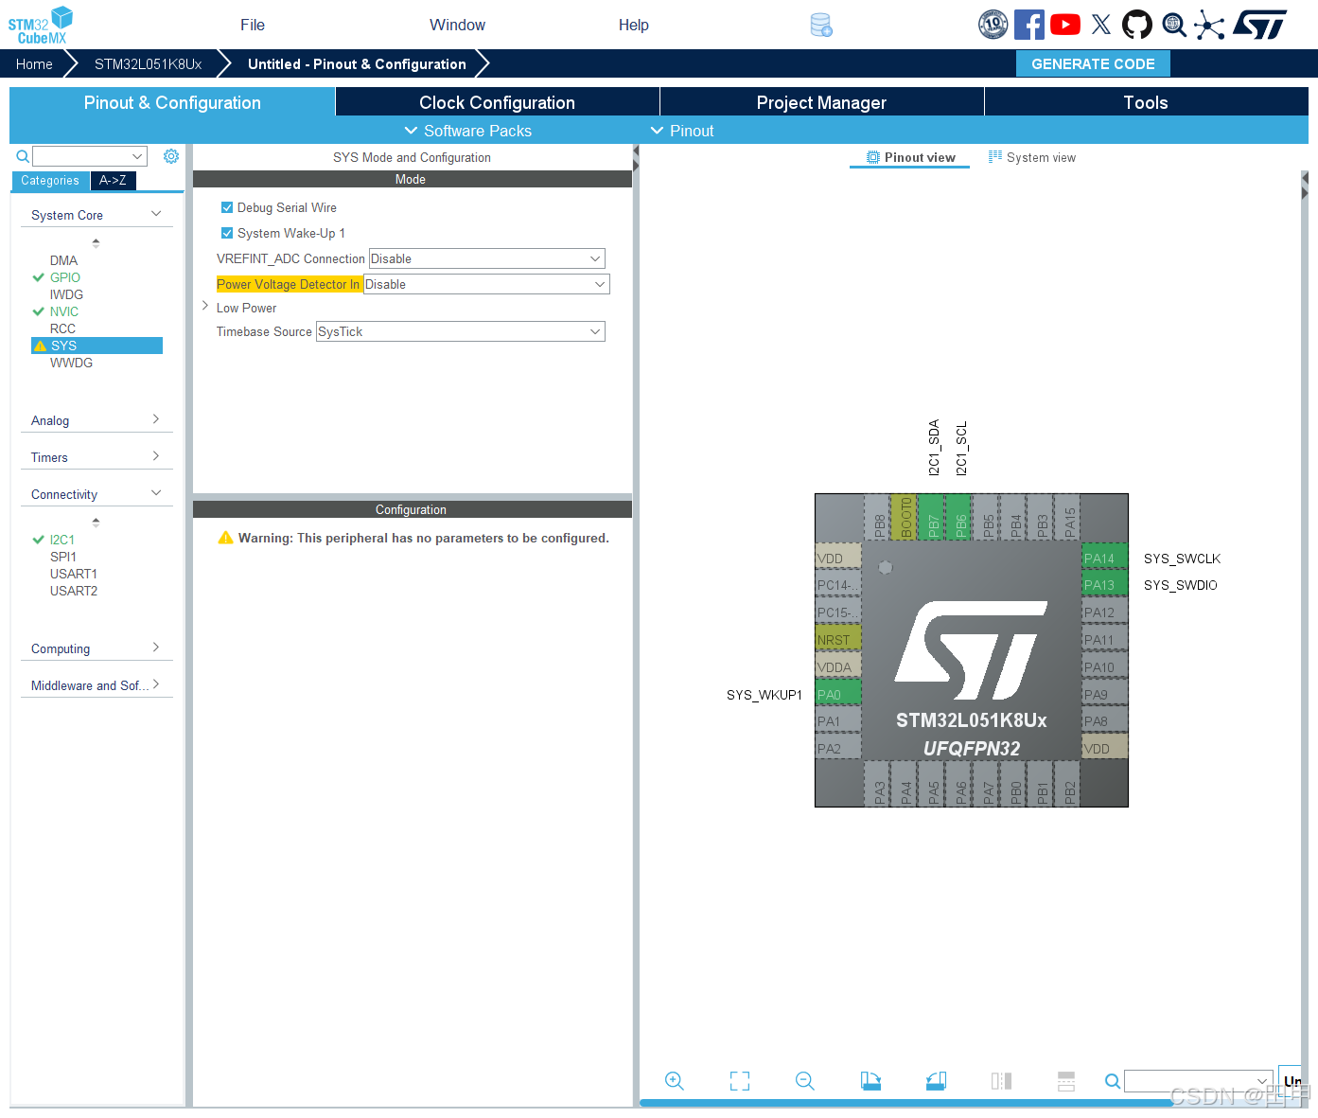1318x1118 pixels.
Task: Open the pin search dropdown arrow
Action: click(1262, 1081)
